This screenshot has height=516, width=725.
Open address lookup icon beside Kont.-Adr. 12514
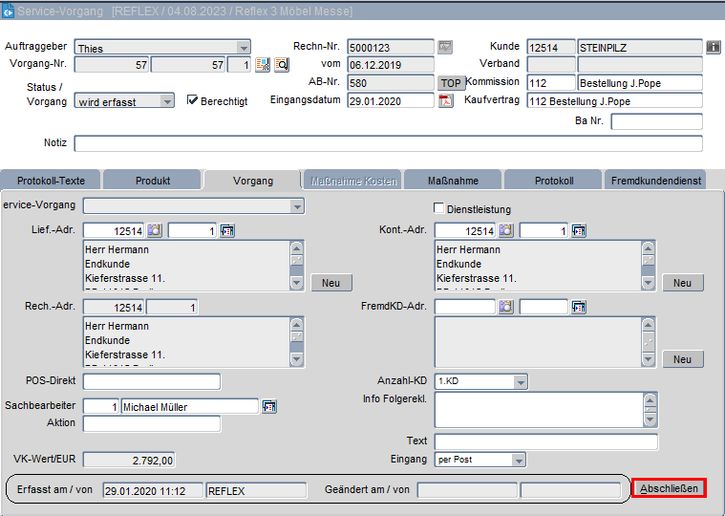click(506, 230)
